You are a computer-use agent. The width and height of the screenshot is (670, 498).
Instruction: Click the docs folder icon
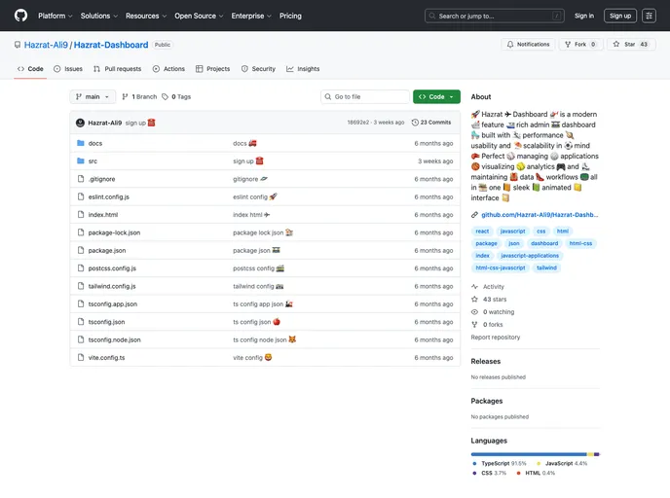tap(80, 143)
